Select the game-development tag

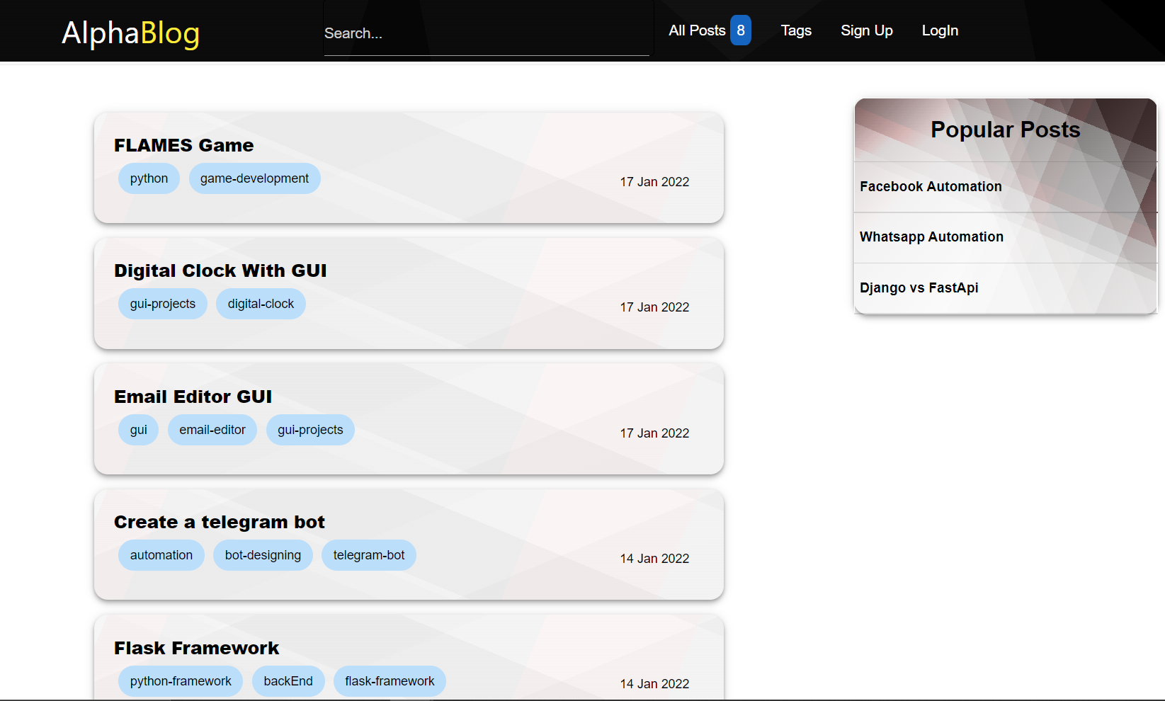tap(254, 178)
